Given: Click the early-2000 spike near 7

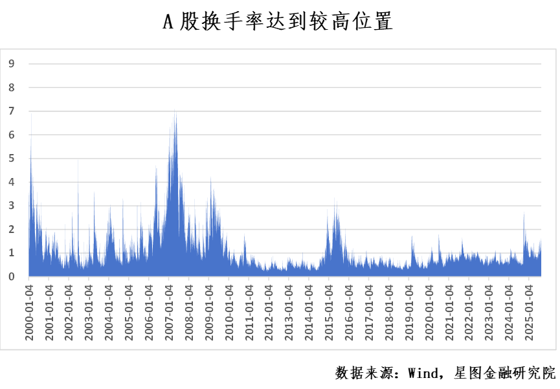Looking at the screenshot, I should [31, 115].
